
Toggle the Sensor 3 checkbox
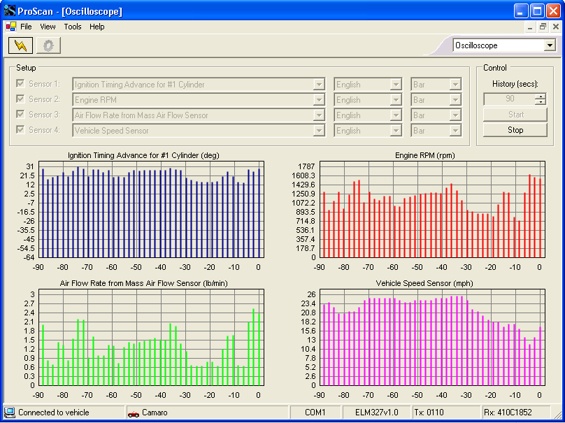coord(20,115)
